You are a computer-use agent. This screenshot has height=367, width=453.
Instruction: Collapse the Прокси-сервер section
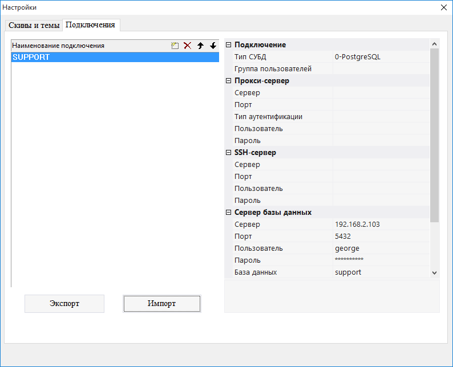point(229,81)
